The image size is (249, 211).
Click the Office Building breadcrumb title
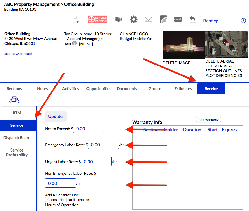click(79, 4)
